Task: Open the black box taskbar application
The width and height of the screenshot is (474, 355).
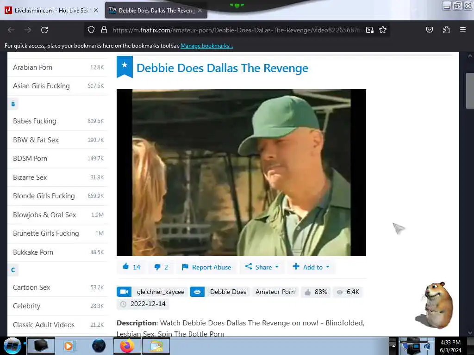Action: [x=41, y=346]
